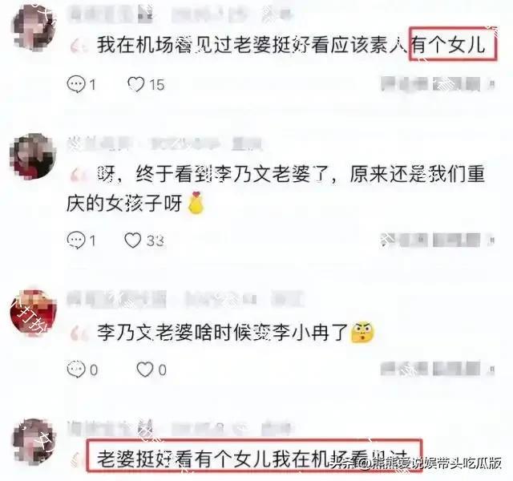This screenshot has height=481, width=513.
Task: Open second commenter's avatar
Action: click(33, 156)
